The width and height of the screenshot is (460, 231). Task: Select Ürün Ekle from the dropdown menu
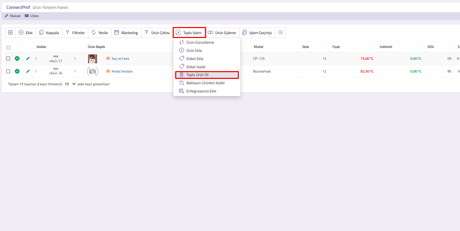(207, 50)
